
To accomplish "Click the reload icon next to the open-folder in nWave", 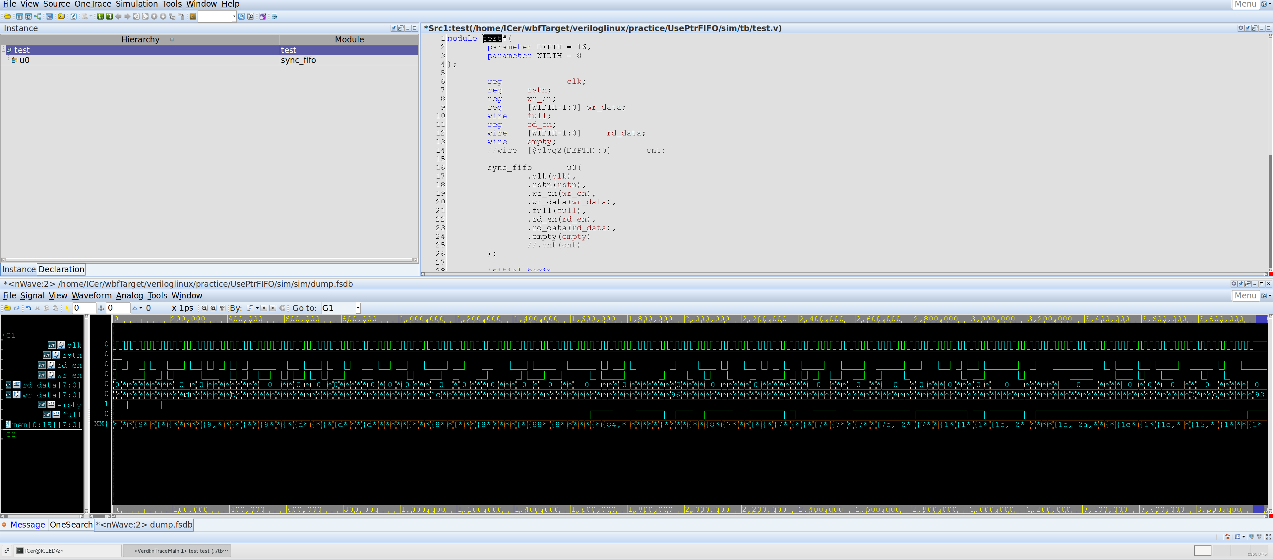I will pos(16,308).
